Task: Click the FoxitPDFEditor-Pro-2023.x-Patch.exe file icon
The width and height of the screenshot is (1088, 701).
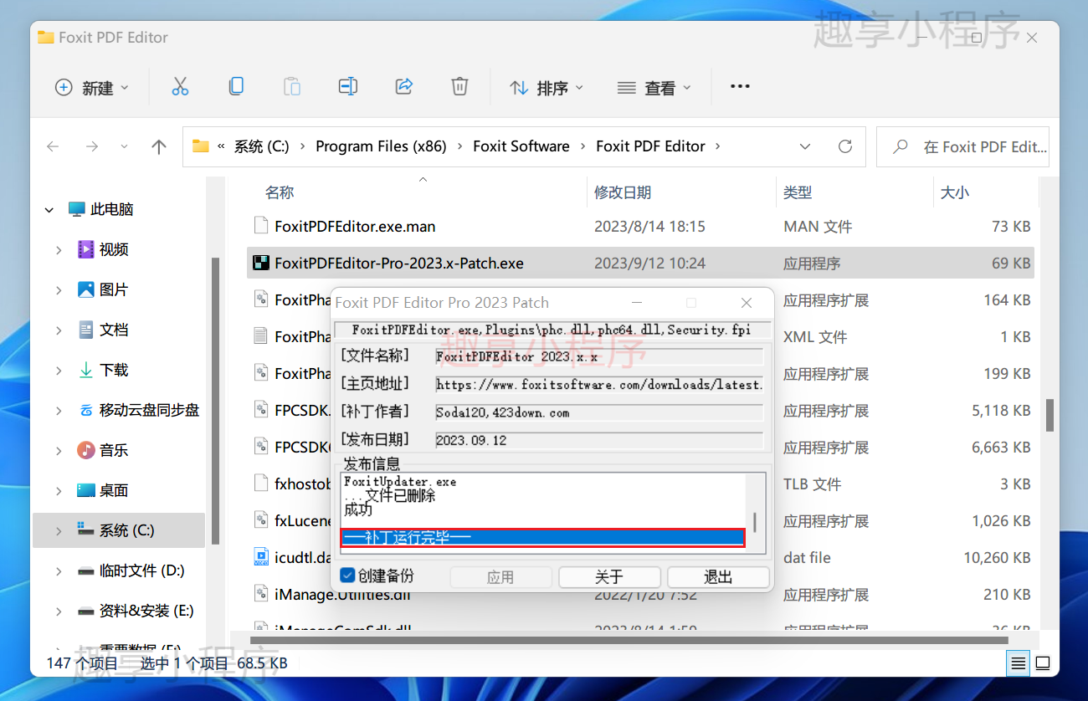Action: point(261,263)
